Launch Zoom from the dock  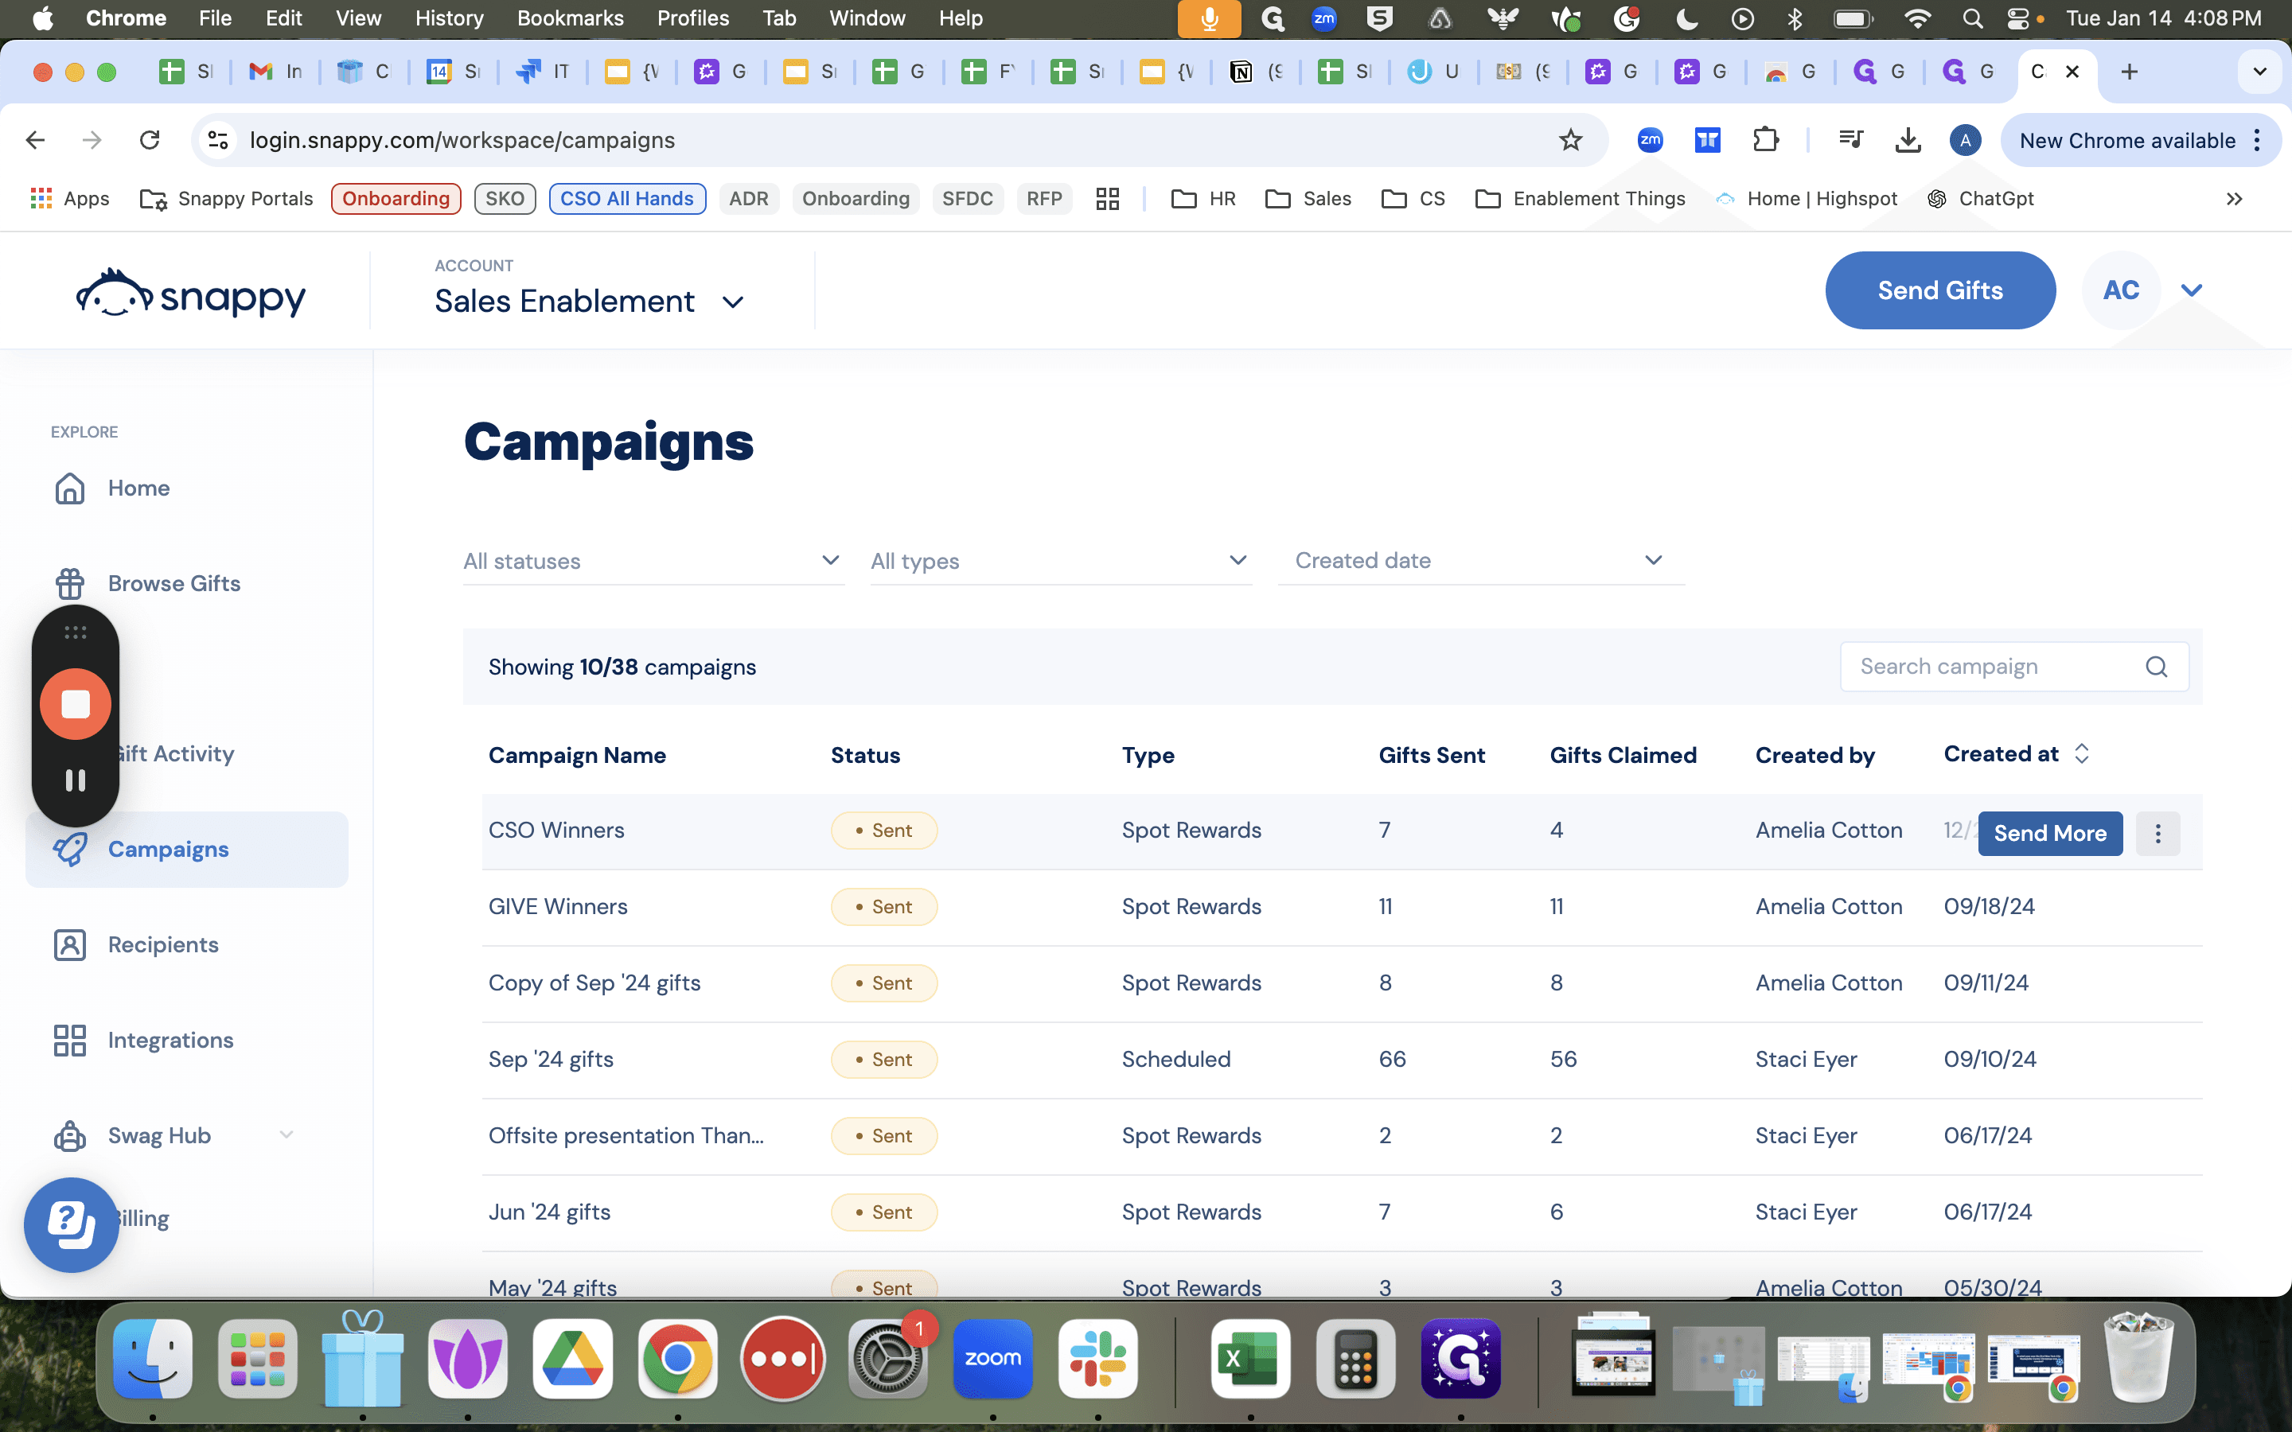992,1358
